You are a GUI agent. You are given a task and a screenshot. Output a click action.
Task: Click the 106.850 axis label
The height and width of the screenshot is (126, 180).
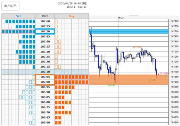[x=175, y=97]
